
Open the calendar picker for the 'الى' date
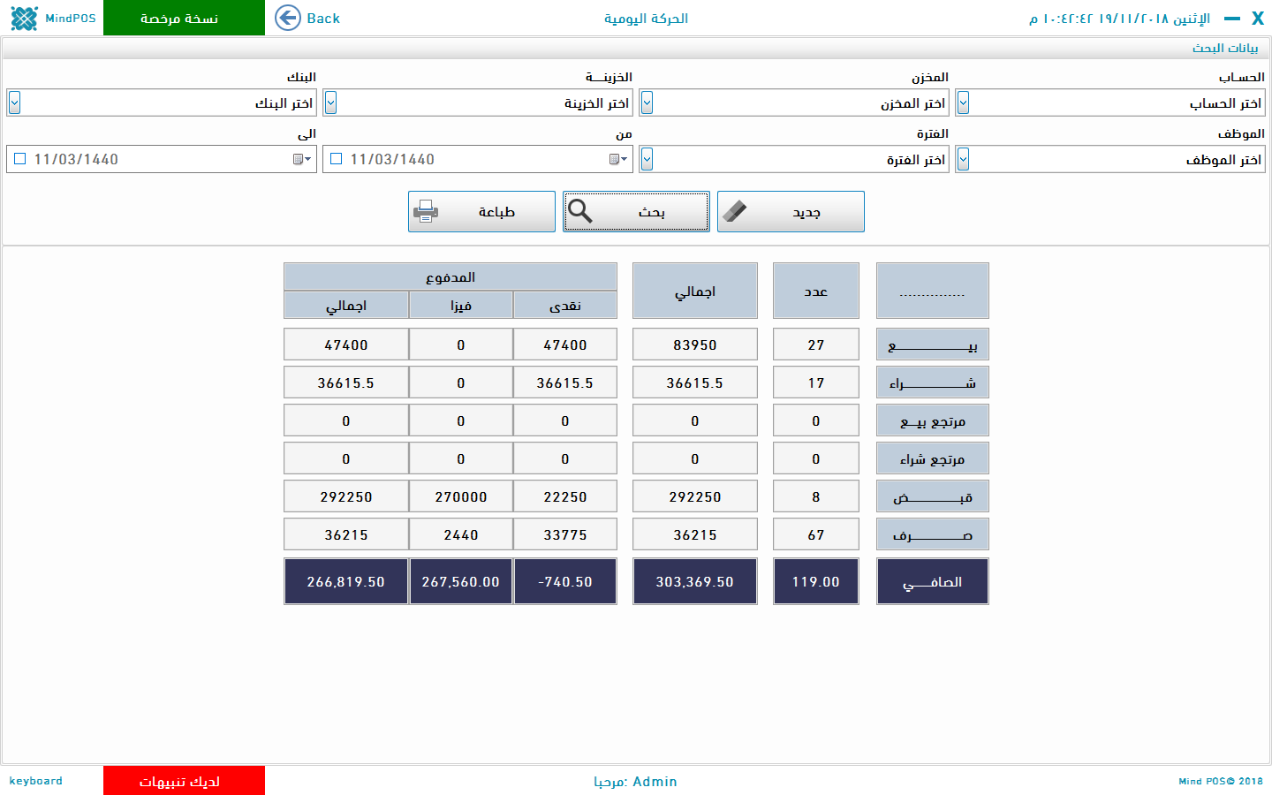coord(301,159)
